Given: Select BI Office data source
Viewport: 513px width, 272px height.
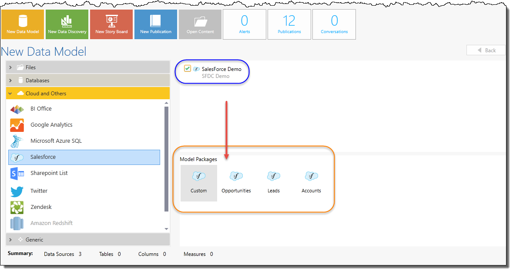Looking at the screenshot, I should coord(84,109).
